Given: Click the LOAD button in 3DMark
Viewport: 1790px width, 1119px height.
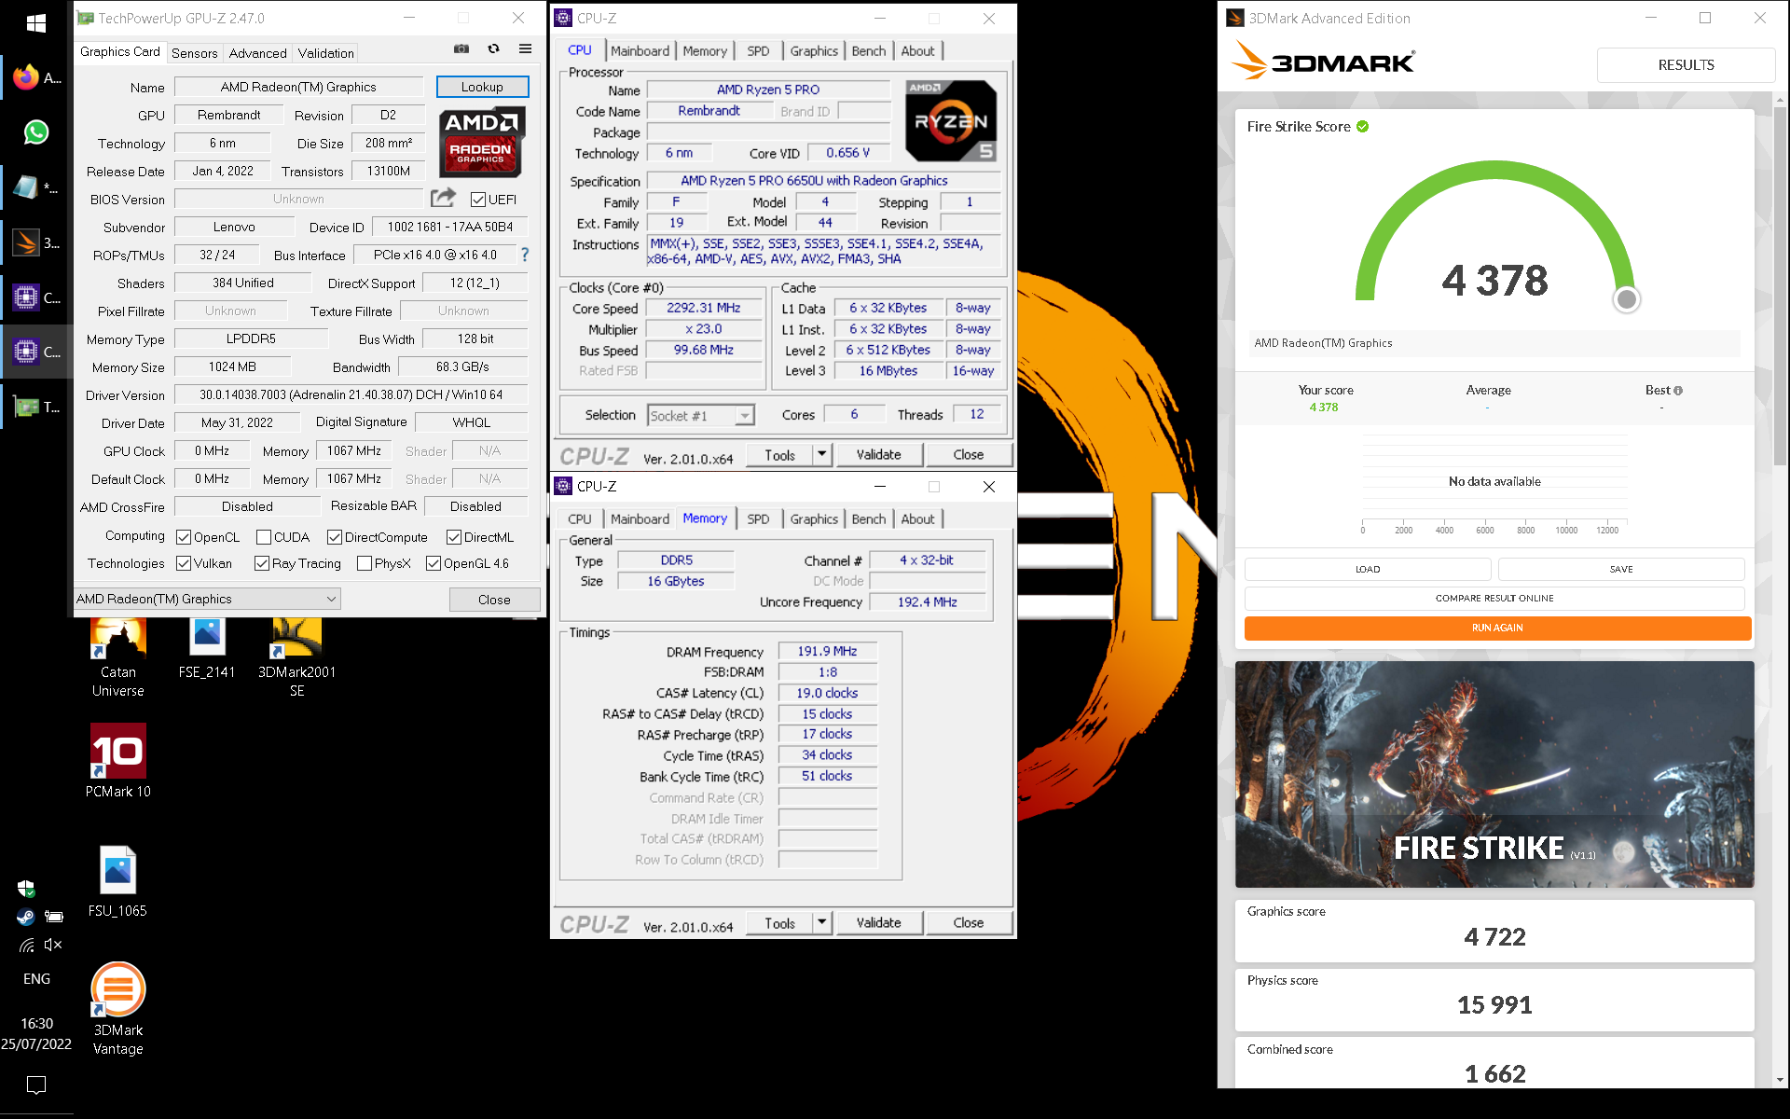Looking at the screenshot, I should (x=1368, y=569).
